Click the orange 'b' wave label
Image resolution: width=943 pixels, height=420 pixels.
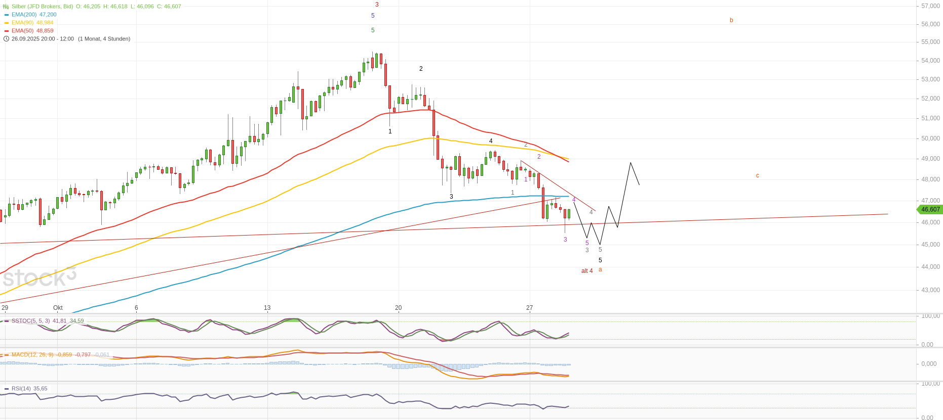[x=731, y=20]
